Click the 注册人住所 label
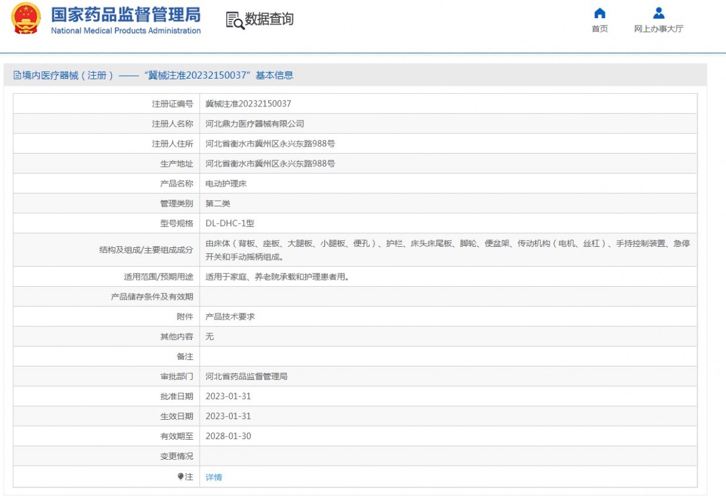This screenshot has width=726, height=496. (172, 143)
